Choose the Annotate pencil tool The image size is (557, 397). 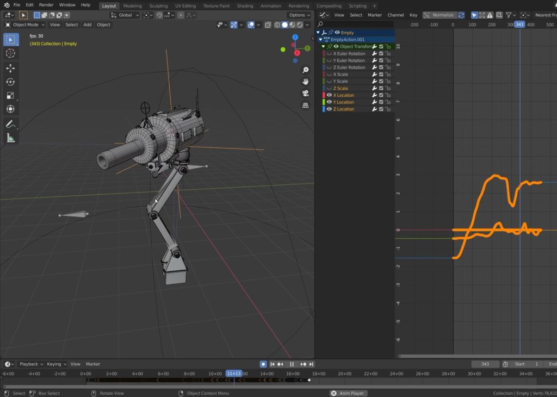(x=10, y=125)
